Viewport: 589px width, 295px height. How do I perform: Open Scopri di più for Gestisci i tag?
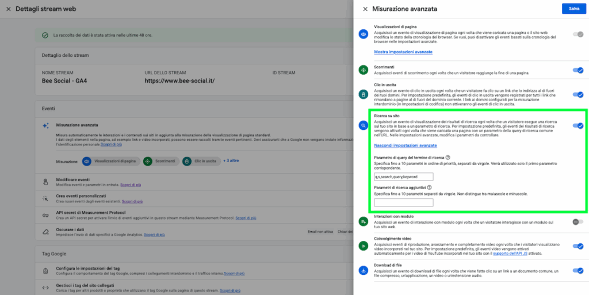coord(230,290)
